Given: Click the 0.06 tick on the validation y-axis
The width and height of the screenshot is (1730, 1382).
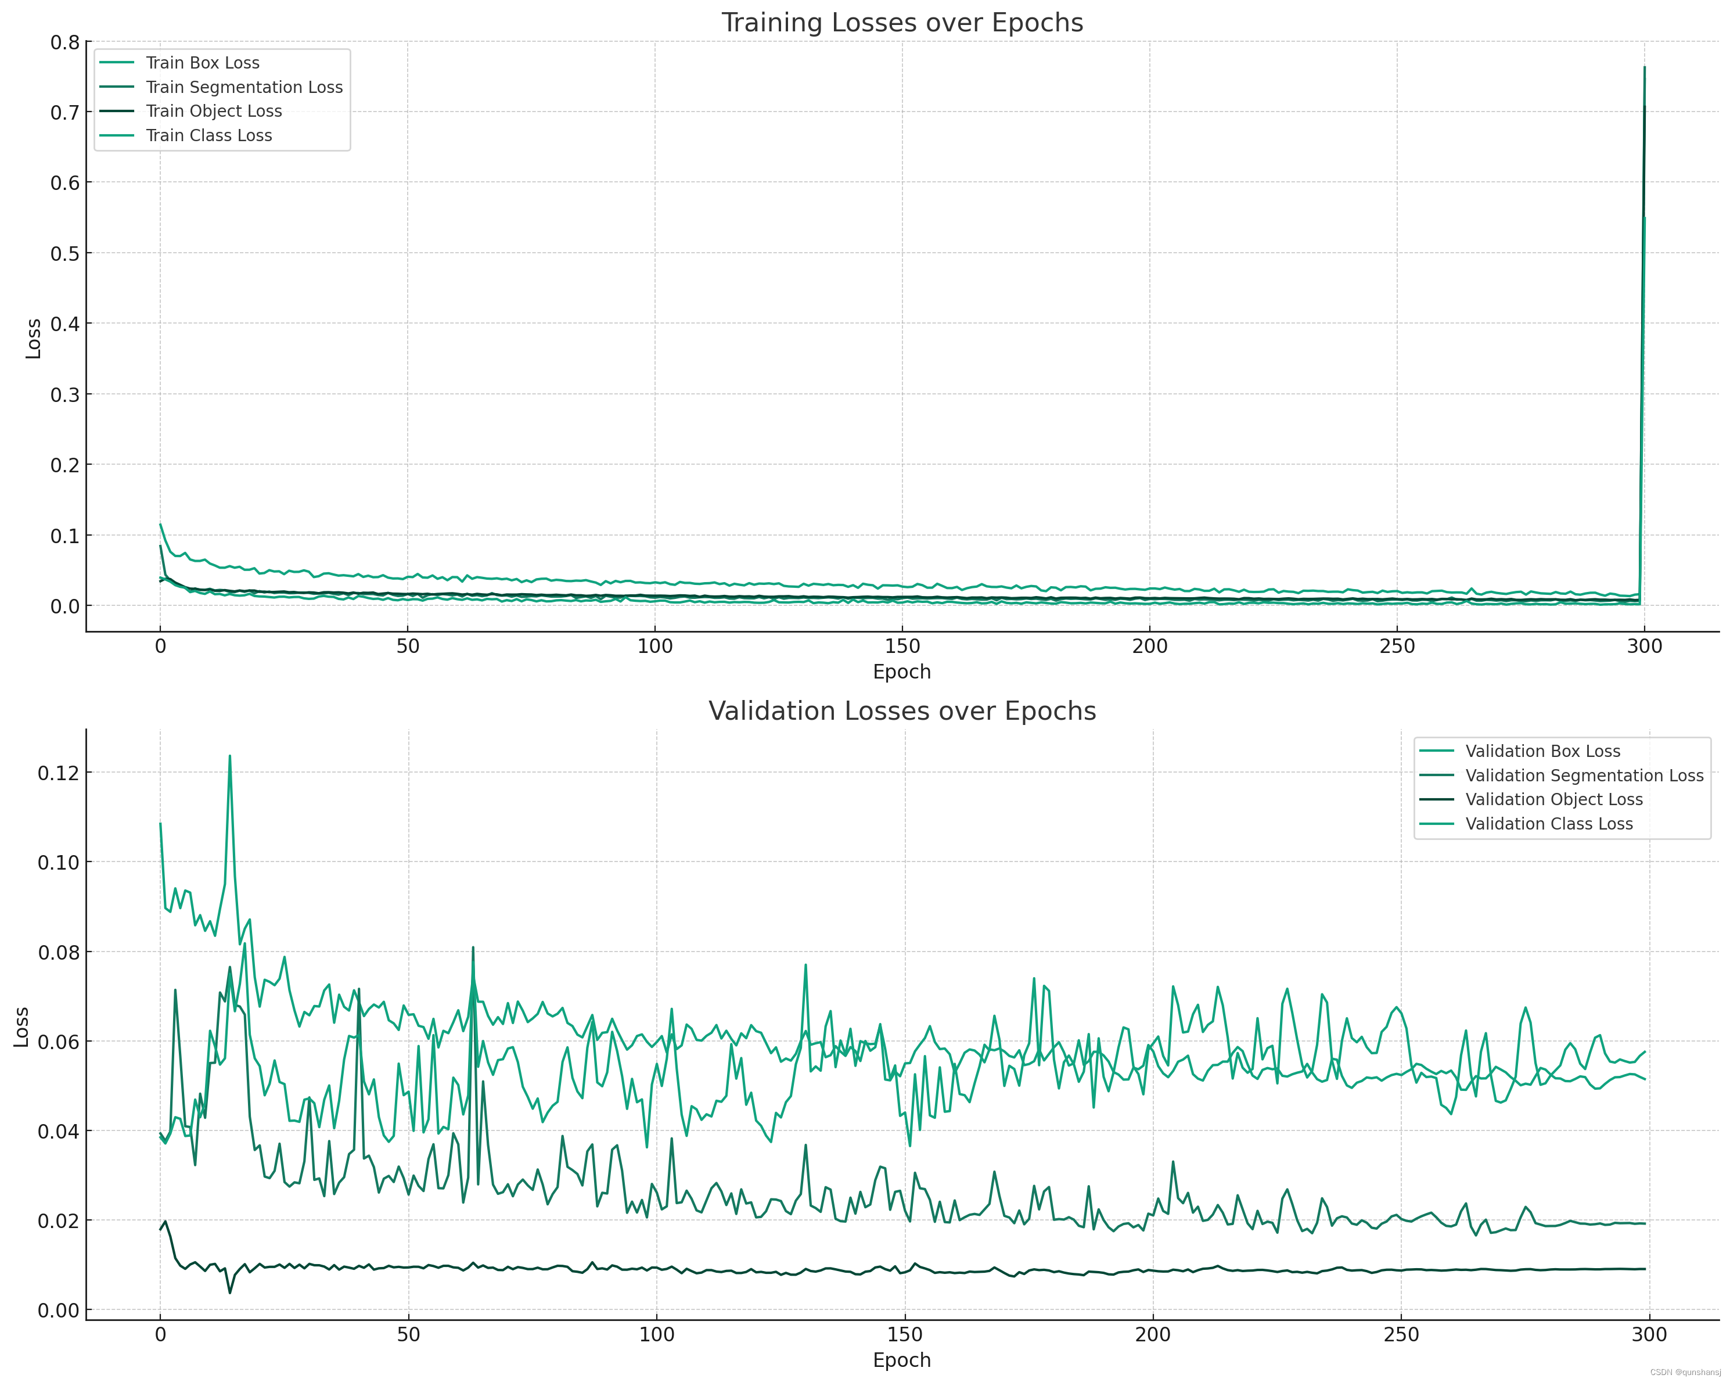Looking at the screenshot, I should tap(59, 1042).
